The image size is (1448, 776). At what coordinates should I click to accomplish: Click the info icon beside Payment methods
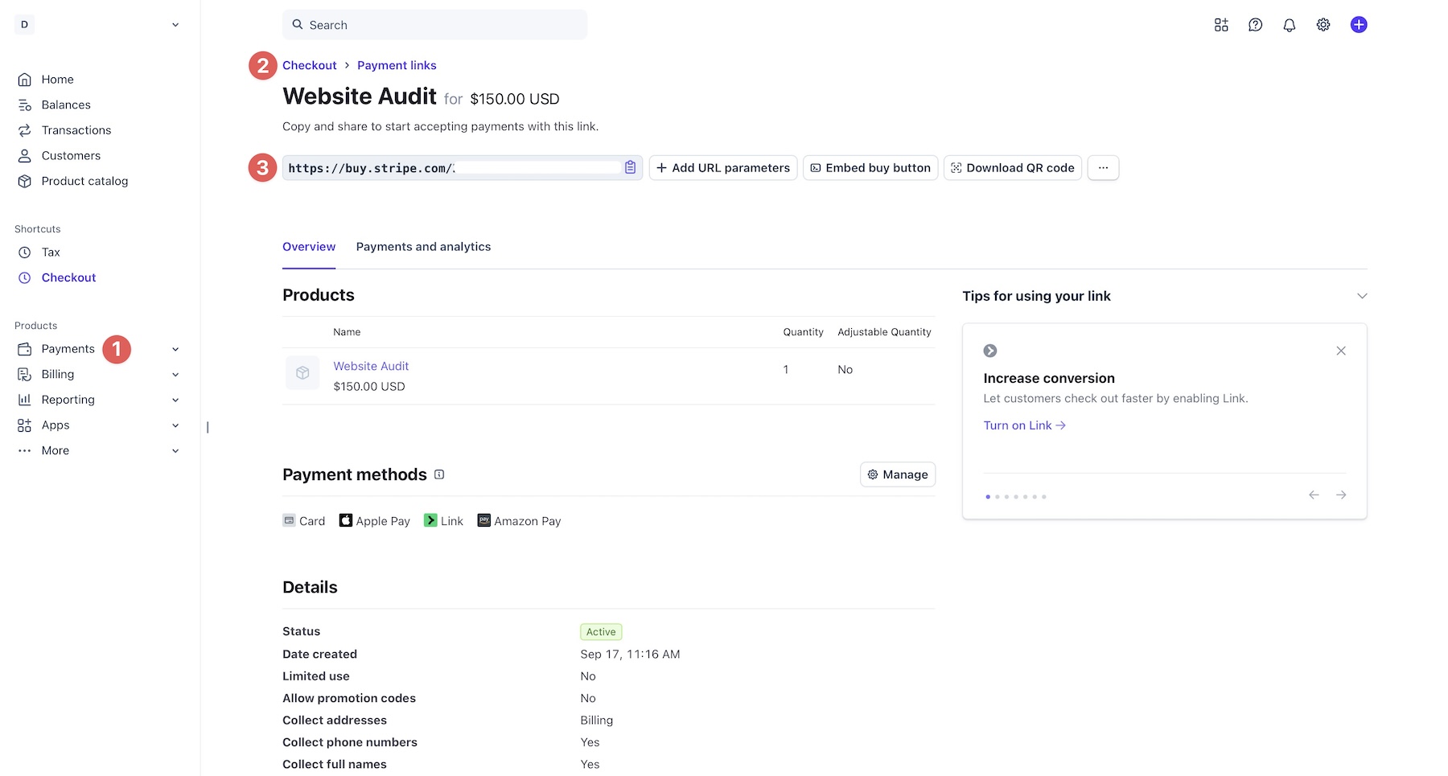[439, 474]
